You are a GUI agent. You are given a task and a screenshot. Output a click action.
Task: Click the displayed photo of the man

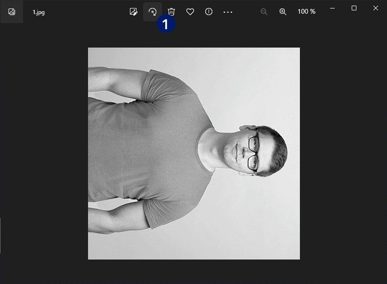point(194,154)
